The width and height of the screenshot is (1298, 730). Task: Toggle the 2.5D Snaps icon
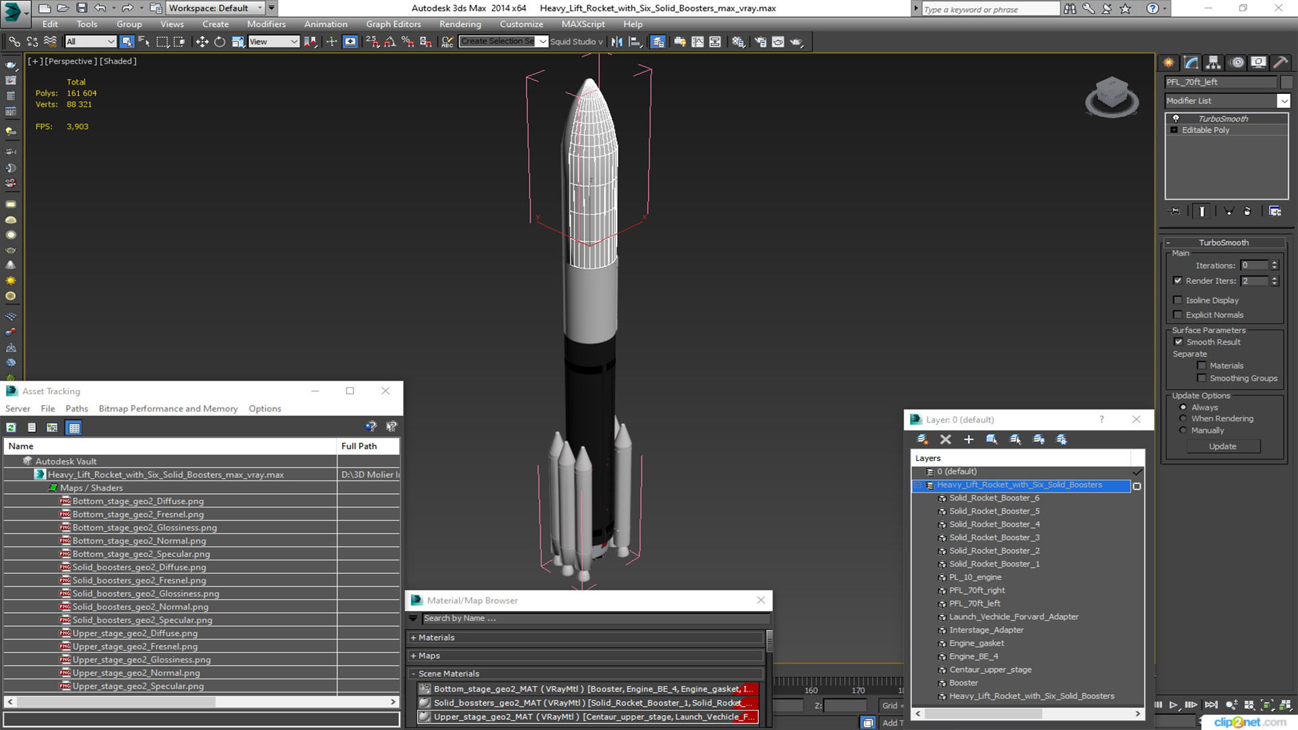pyautogui.click(x=372, y=42)
